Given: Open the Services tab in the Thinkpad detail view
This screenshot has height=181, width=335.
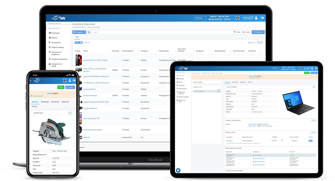Looking at the screenshot, I should click(x=234, y=82).
